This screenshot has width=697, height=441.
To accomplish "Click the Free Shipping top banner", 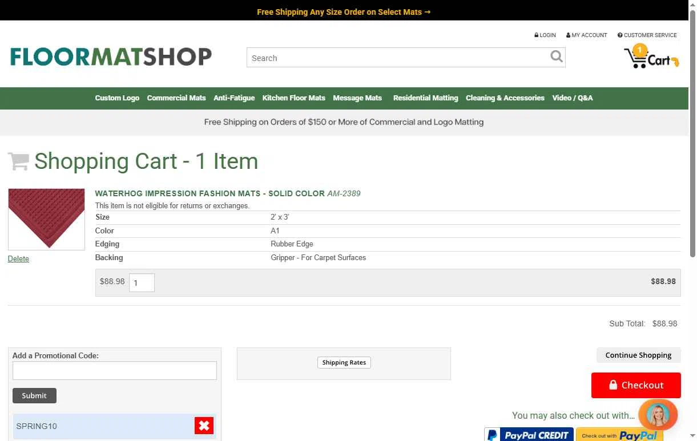I will [x=344, y=12].
